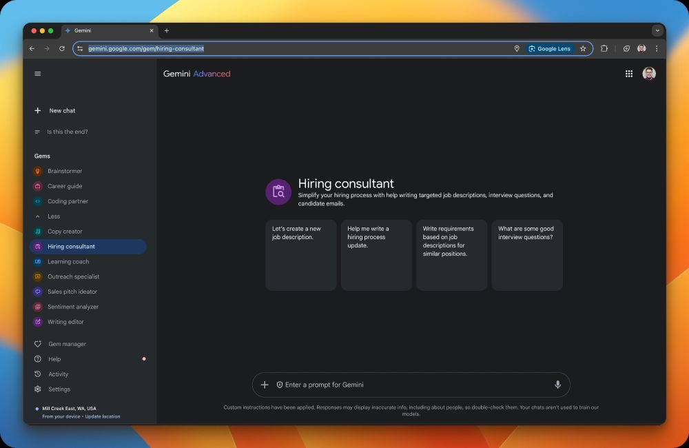Open the hamburger main menu
This screenshot has width=689, height=448.
click(x=38, y=74)
